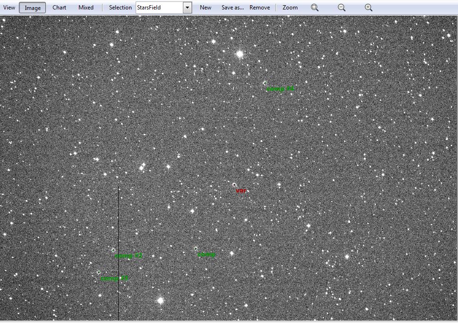Image resolution: width=458 pixels, height=323 pixels.
Task: Open the Selection dropdown arrow
Action: tap(187, 8)
